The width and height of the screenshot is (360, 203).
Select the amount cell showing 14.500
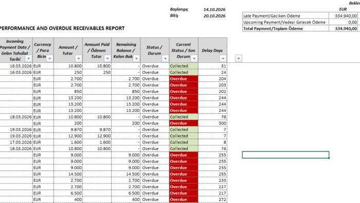pos(68,174)
